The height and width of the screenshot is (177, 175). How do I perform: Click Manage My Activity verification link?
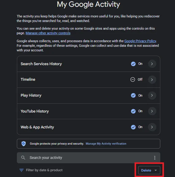[106, 144]
